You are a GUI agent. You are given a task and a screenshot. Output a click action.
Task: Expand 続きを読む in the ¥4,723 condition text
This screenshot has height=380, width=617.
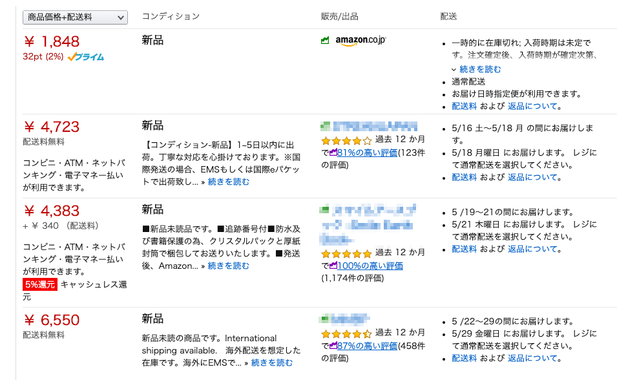tap(228, 182)
